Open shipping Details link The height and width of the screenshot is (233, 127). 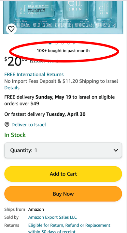click(x=12, y=88)
